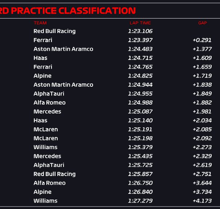This screenshot has height=209, width=220.
Task: Click the Mercedes entry with 1:25.087
Action: click(47, 111)
